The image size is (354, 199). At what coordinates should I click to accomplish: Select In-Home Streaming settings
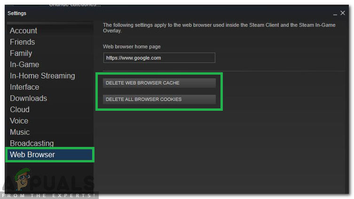click(x=42, y=76)
